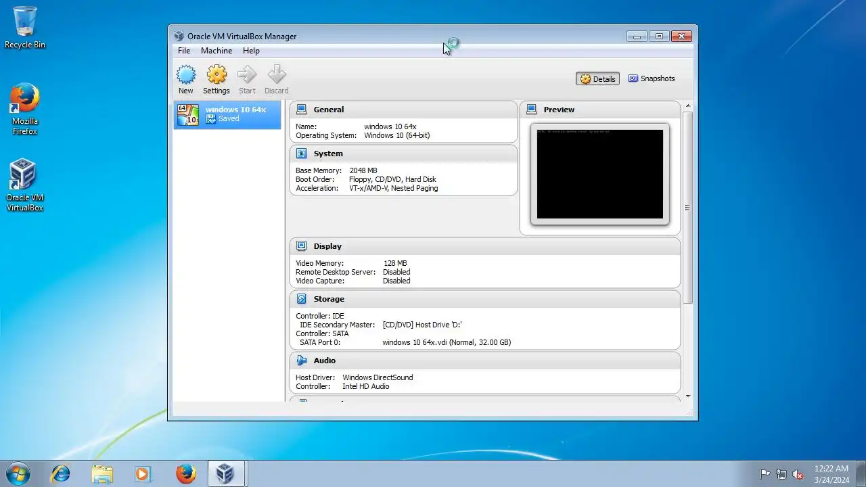Click VirtualBox icon in taskbar
The width and height of the screenshot is (866, 487).
225,473
